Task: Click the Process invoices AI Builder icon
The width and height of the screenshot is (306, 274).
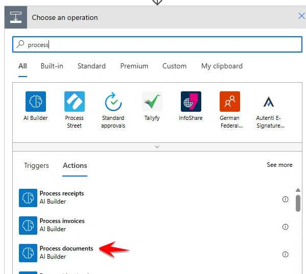Action: (x=28, y=226)
